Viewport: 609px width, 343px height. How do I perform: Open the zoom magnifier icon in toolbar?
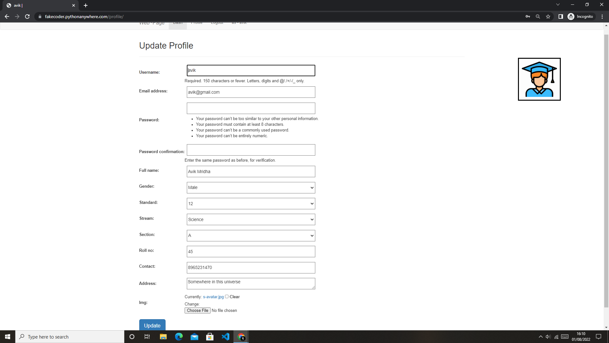(538, 17)
